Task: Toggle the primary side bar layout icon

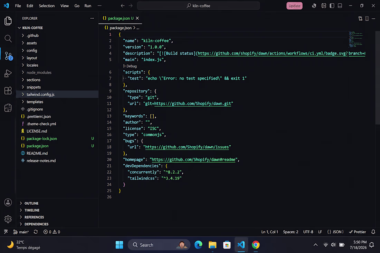Action: (332, 6)
